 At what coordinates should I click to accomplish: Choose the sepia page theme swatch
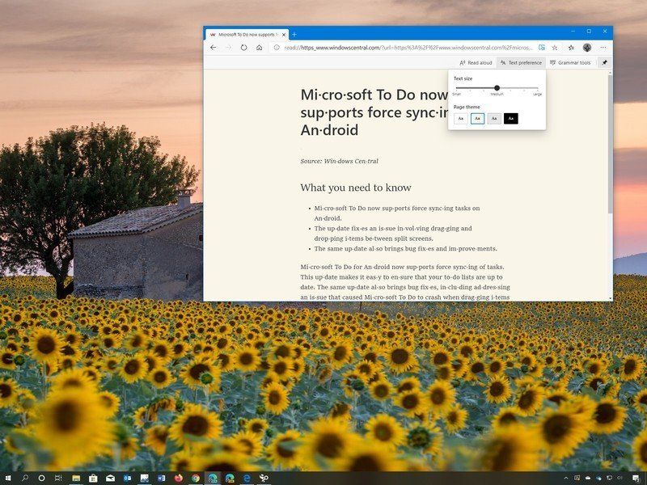pos(477,119)
